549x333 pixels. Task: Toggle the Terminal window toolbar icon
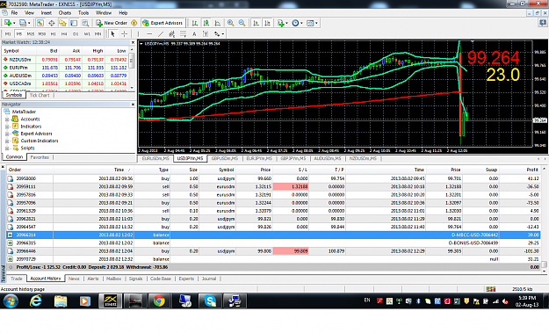coord(74,23)
